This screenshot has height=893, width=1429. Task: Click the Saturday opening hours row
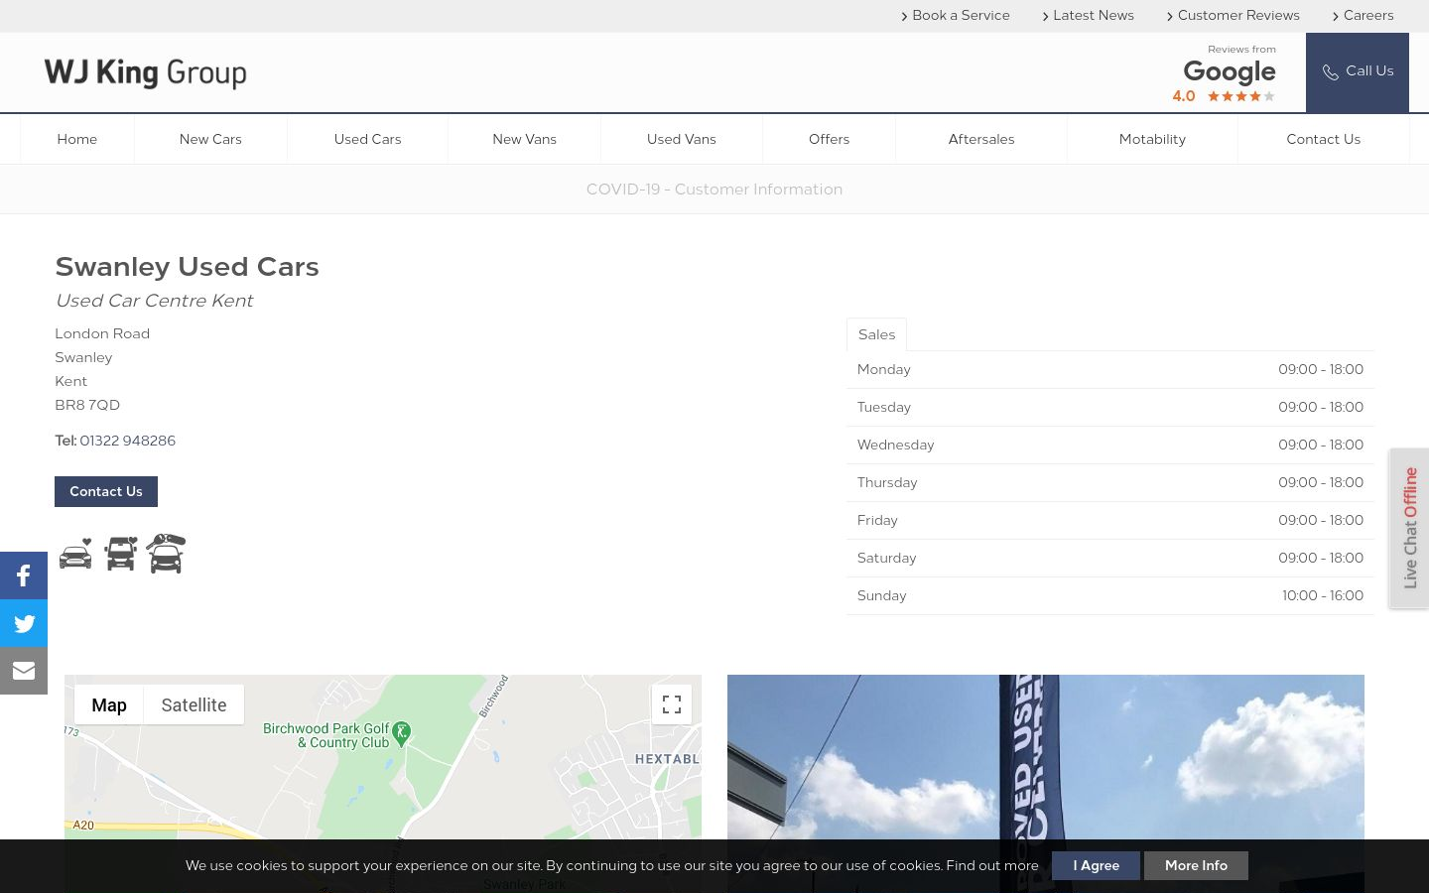(x=1110, y=558)
